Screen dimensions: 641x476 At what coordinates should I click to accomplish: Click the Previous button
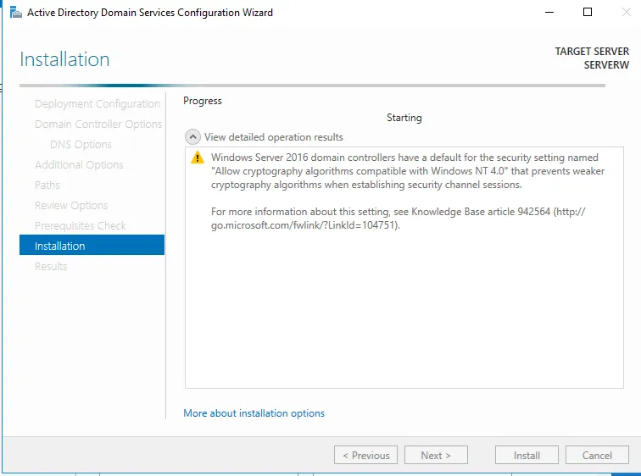[365, 455]
